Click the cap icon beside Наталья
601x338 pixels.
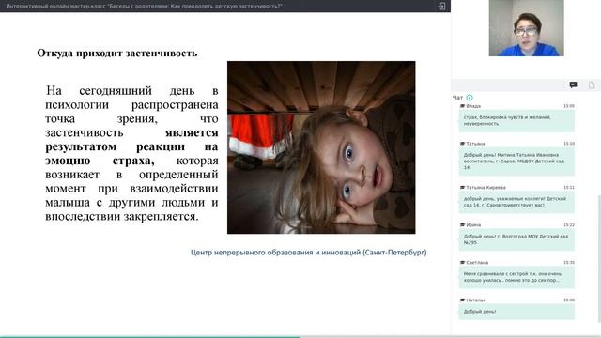tap(462, 300)
